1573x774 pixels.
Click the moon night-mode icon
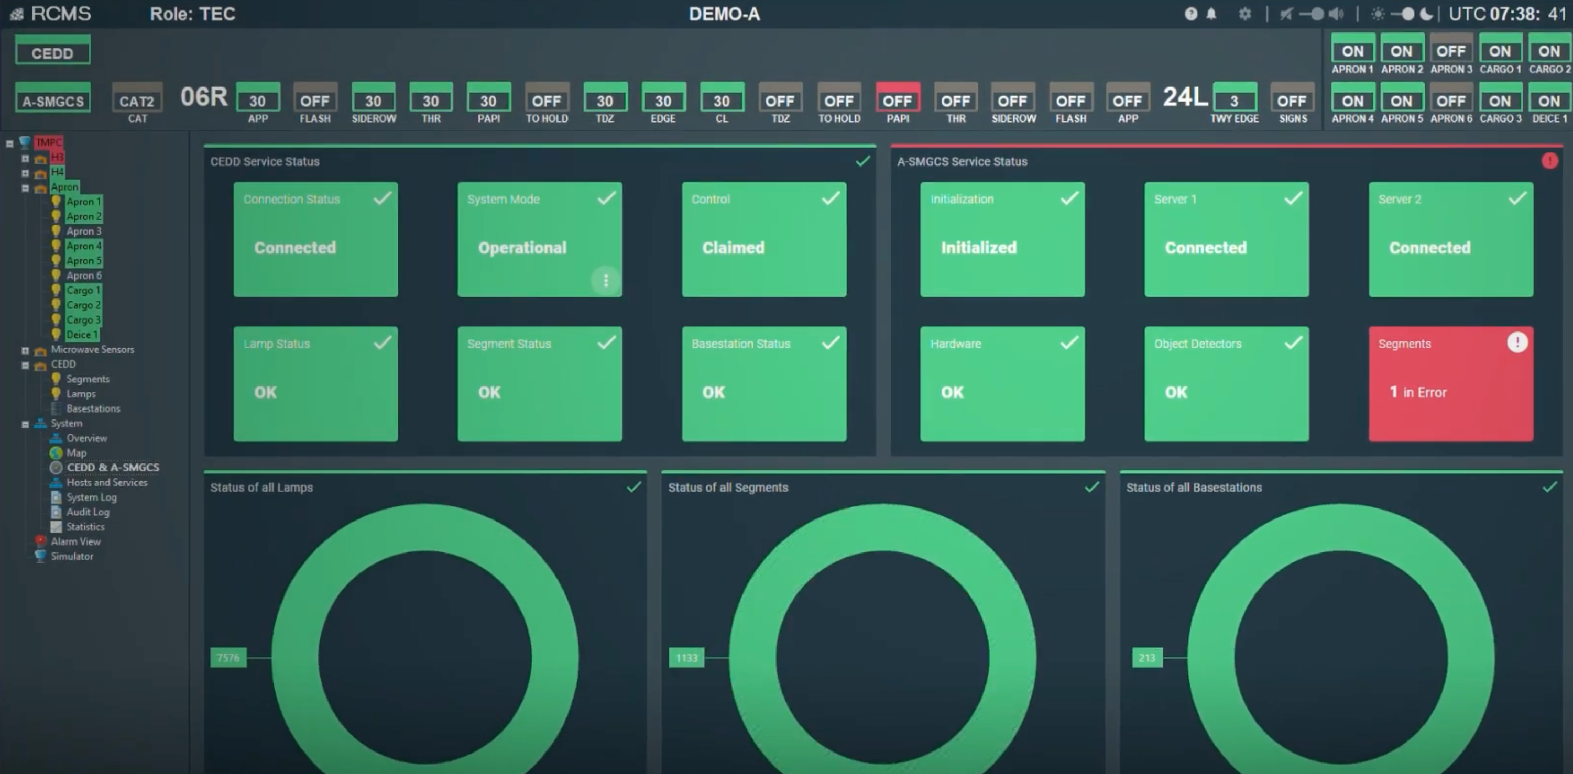pos(1426,14)
